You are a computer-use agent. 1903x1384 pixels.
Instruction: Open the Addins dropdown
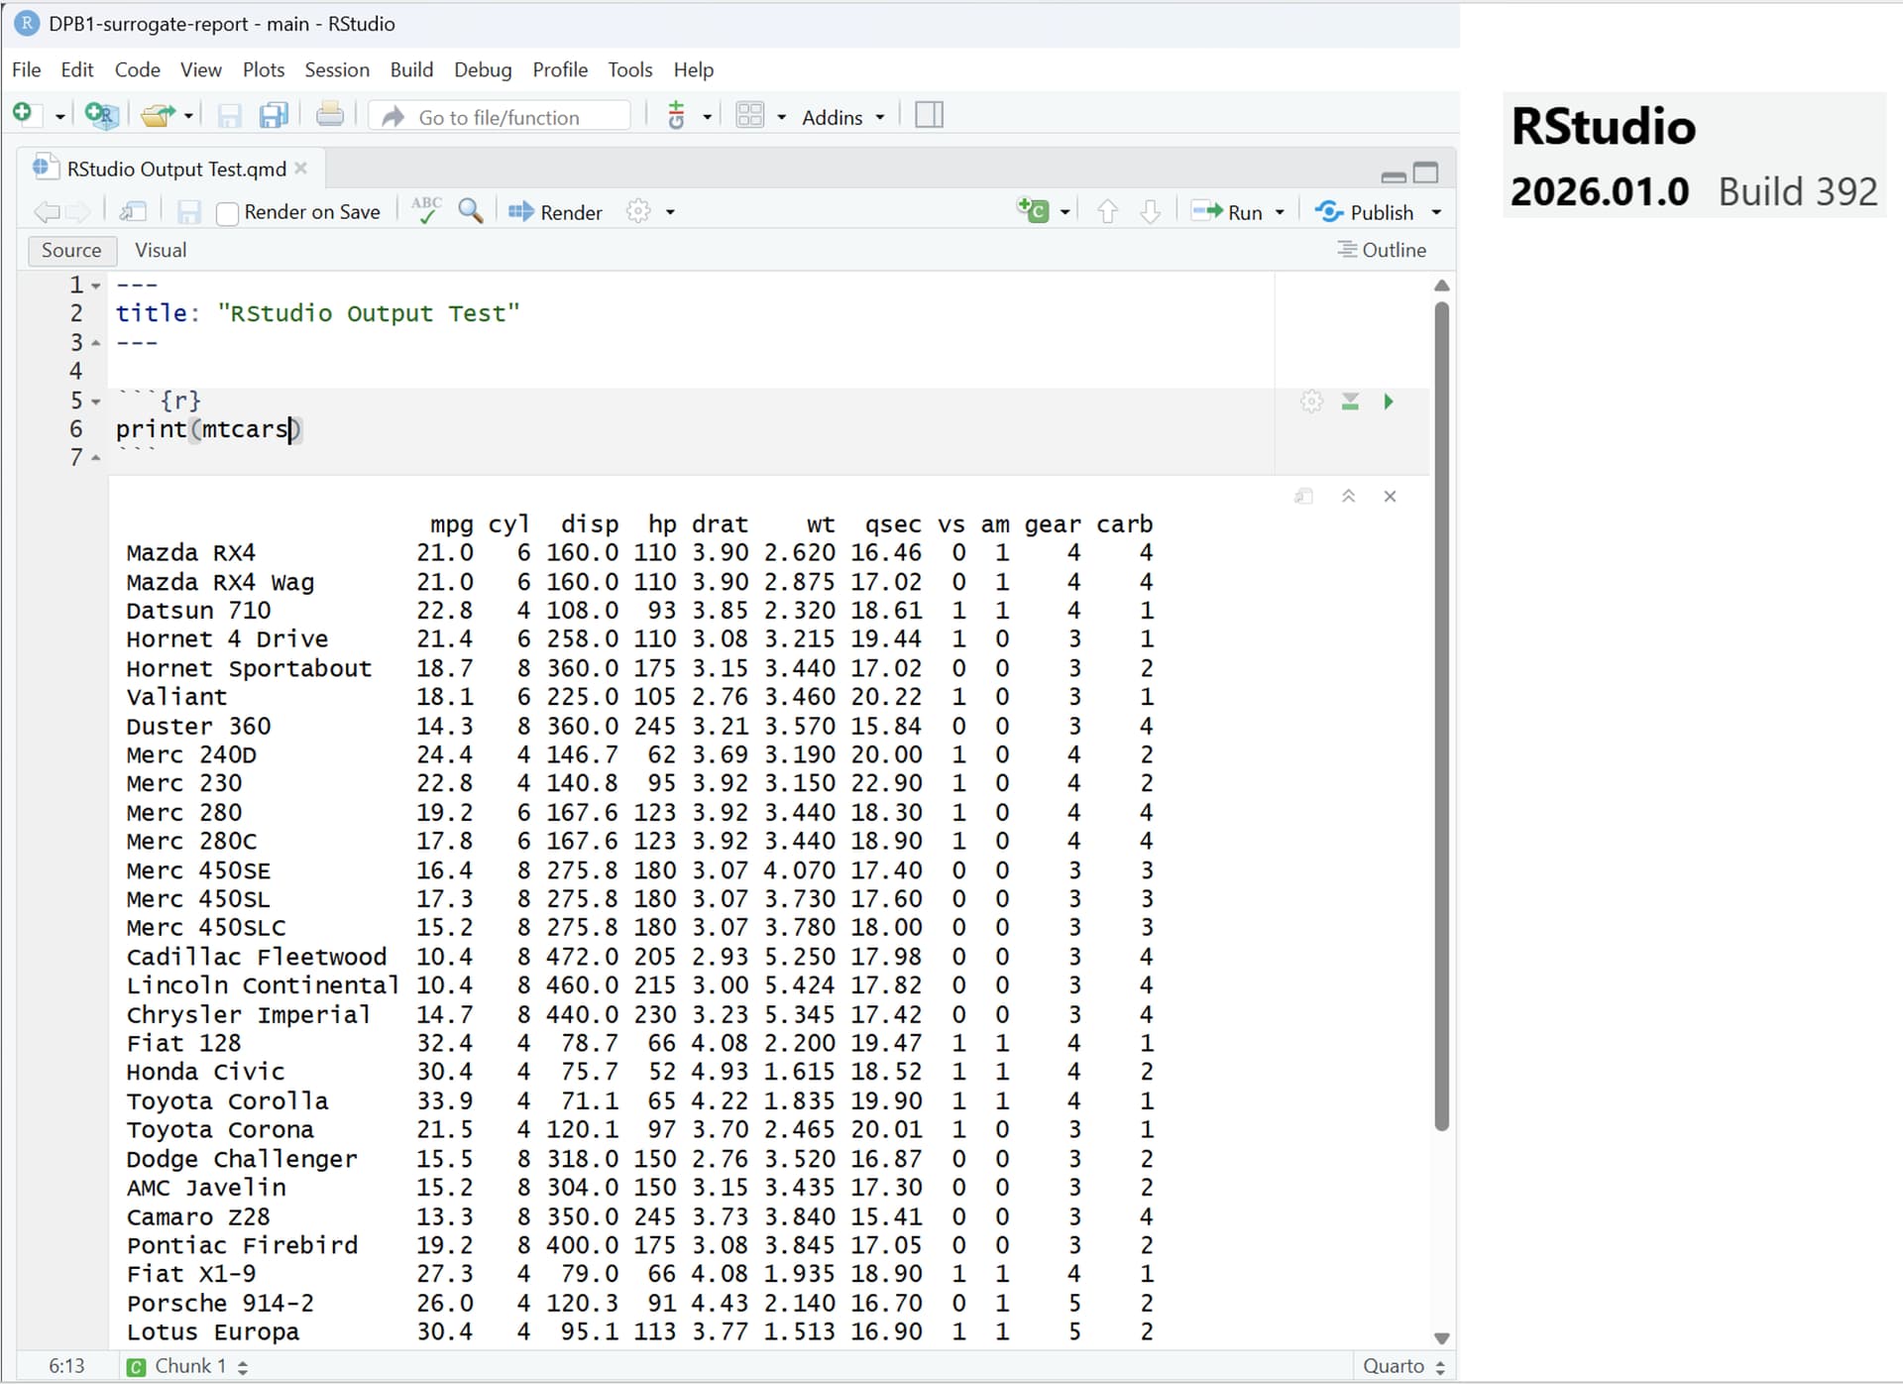pos(842,117)
